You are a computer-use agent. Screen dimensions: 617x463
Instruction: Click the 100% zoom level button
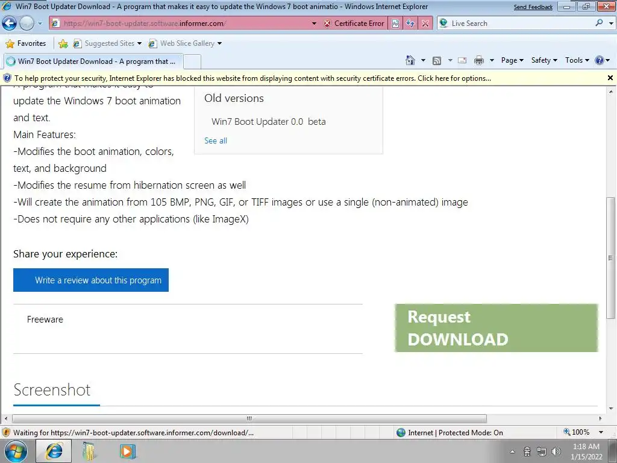coord(577,432)
